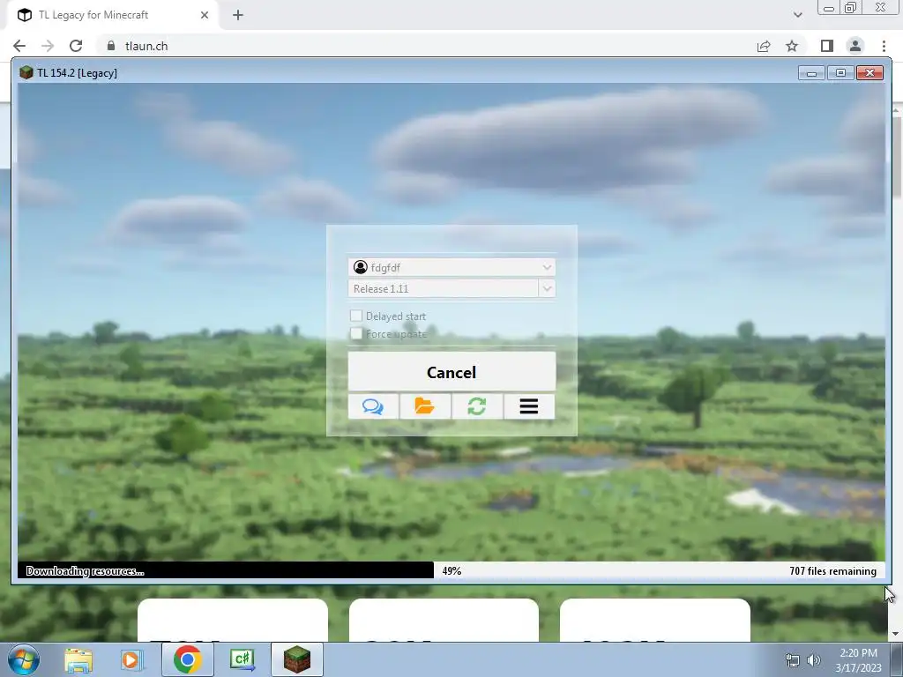Image resolution: width=903 pixels, height=677 pixels.
Task: Click the network tray icon
Action: coord(793,660)
